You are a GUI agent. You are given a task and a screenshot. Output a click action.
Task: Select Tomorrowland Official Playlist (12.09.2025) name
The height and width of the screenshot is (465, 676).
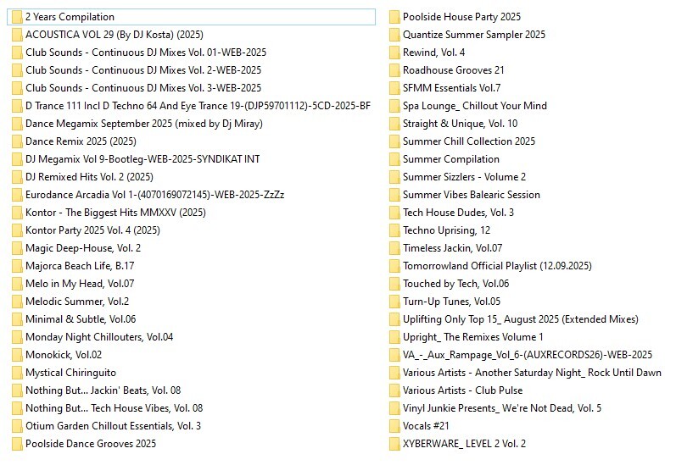point(497,266)
